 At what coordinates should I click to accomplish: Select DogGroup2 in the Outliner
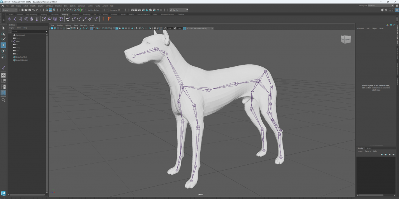point(20,35)
